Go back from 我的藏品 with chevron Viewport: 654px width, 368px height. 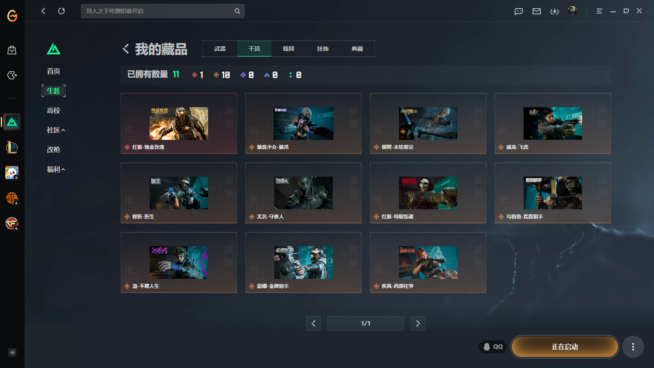click(125, 49)
